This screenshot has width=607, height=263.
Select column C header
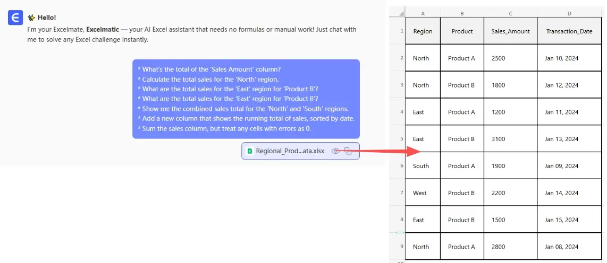[x=510, y=13]
